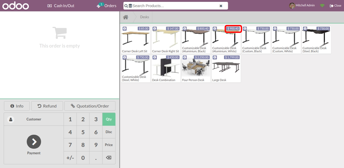Select the Desks breadcrumb category
The width and height of the screenshot is (344, 168).
144,17
